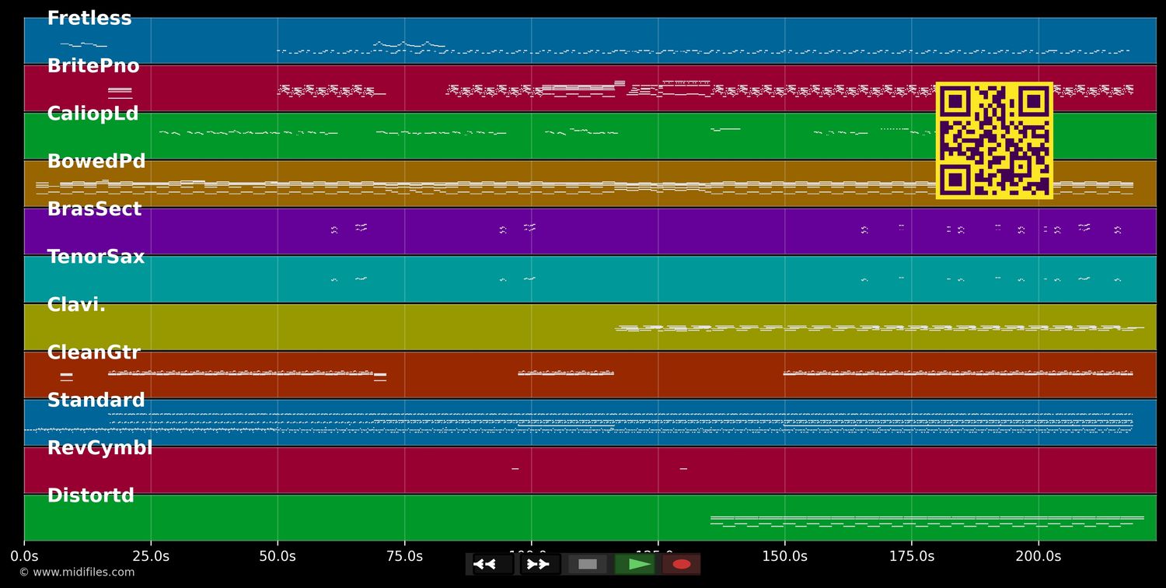Click the 25.0s time axis label
Screen dimensions: 1166x588
coord(151,556)
